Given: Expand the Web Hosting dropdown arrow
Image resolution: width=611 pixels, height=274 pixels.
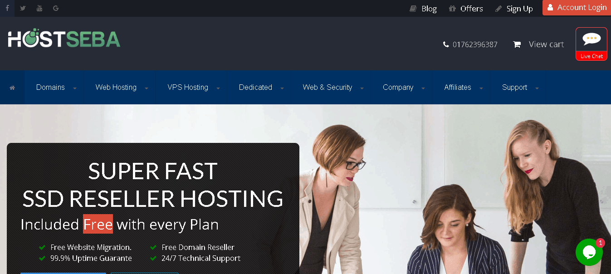Looking at the screenshot, I should pos(147,88).
